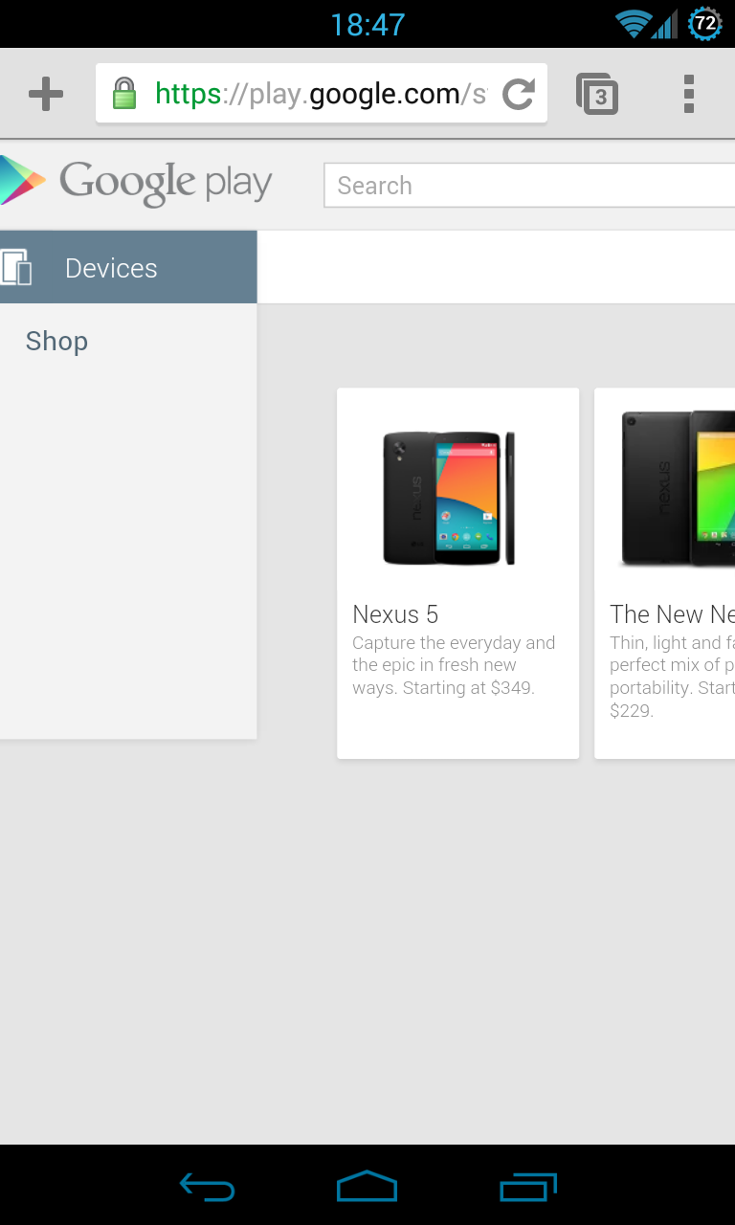
Task: Open the recent apps switcher
Action: pyautogui.click(x=528, y=1188)
